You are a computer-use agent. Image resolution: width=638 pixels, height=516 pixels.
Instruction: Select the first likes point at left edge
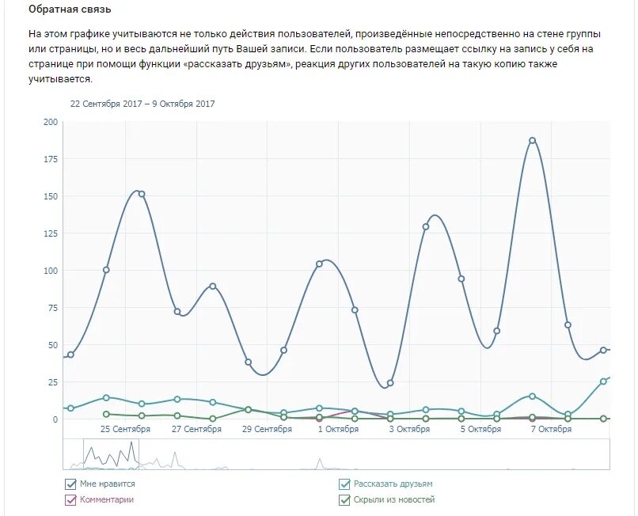[70, 355]
